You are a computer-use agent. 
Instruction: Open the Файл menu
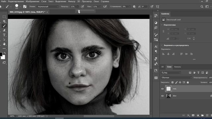[x=3, y=1]
